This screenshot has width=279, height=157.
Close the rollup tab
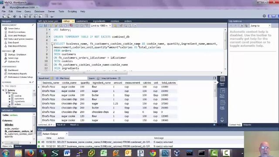coord(73,21)
